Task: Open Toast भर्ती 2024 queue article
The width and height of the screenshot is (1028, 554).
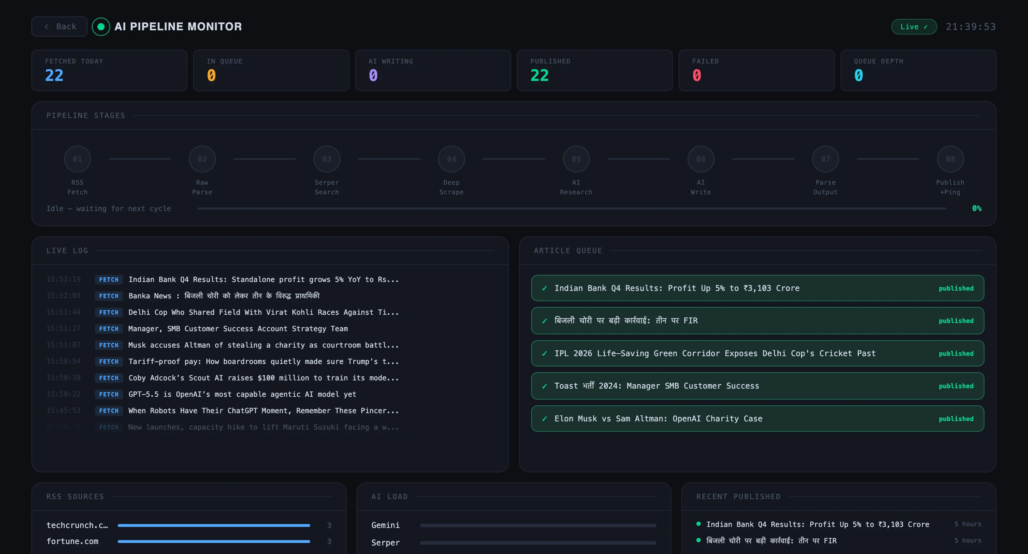Action: [656, 386]
